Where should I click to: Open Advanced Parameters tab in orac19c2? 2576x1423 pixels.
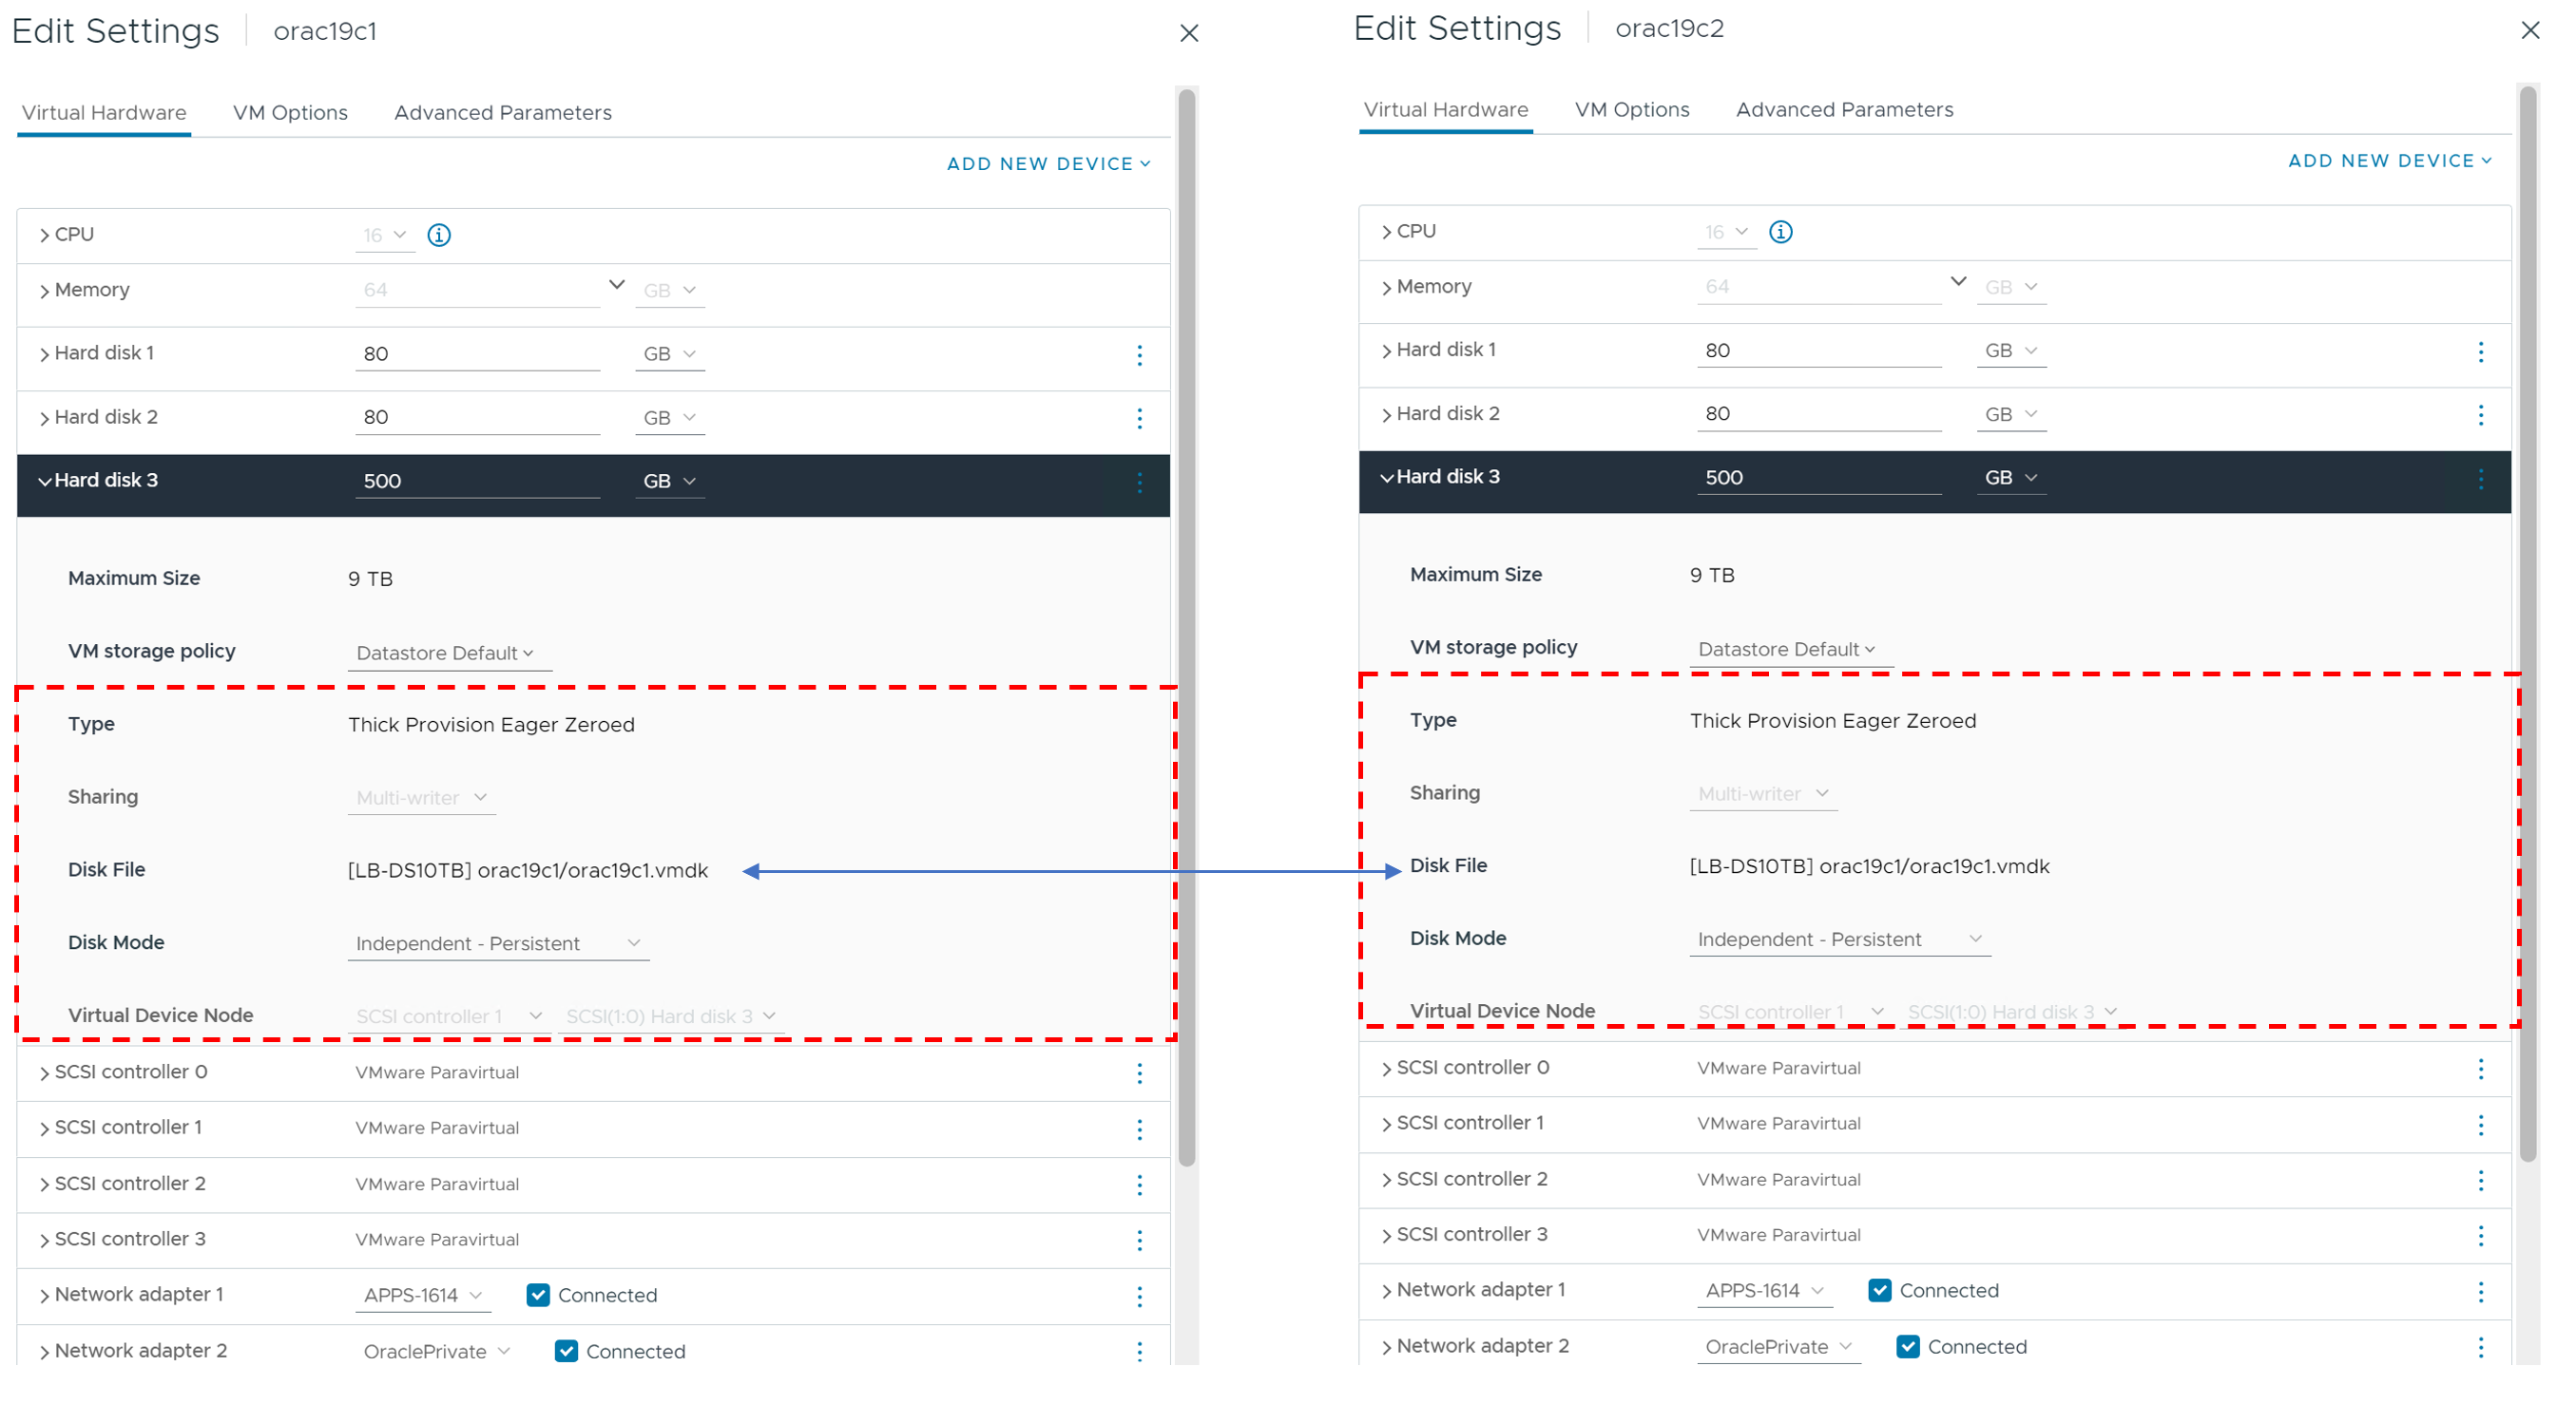pyautogui.click(x=1844, y=110)
